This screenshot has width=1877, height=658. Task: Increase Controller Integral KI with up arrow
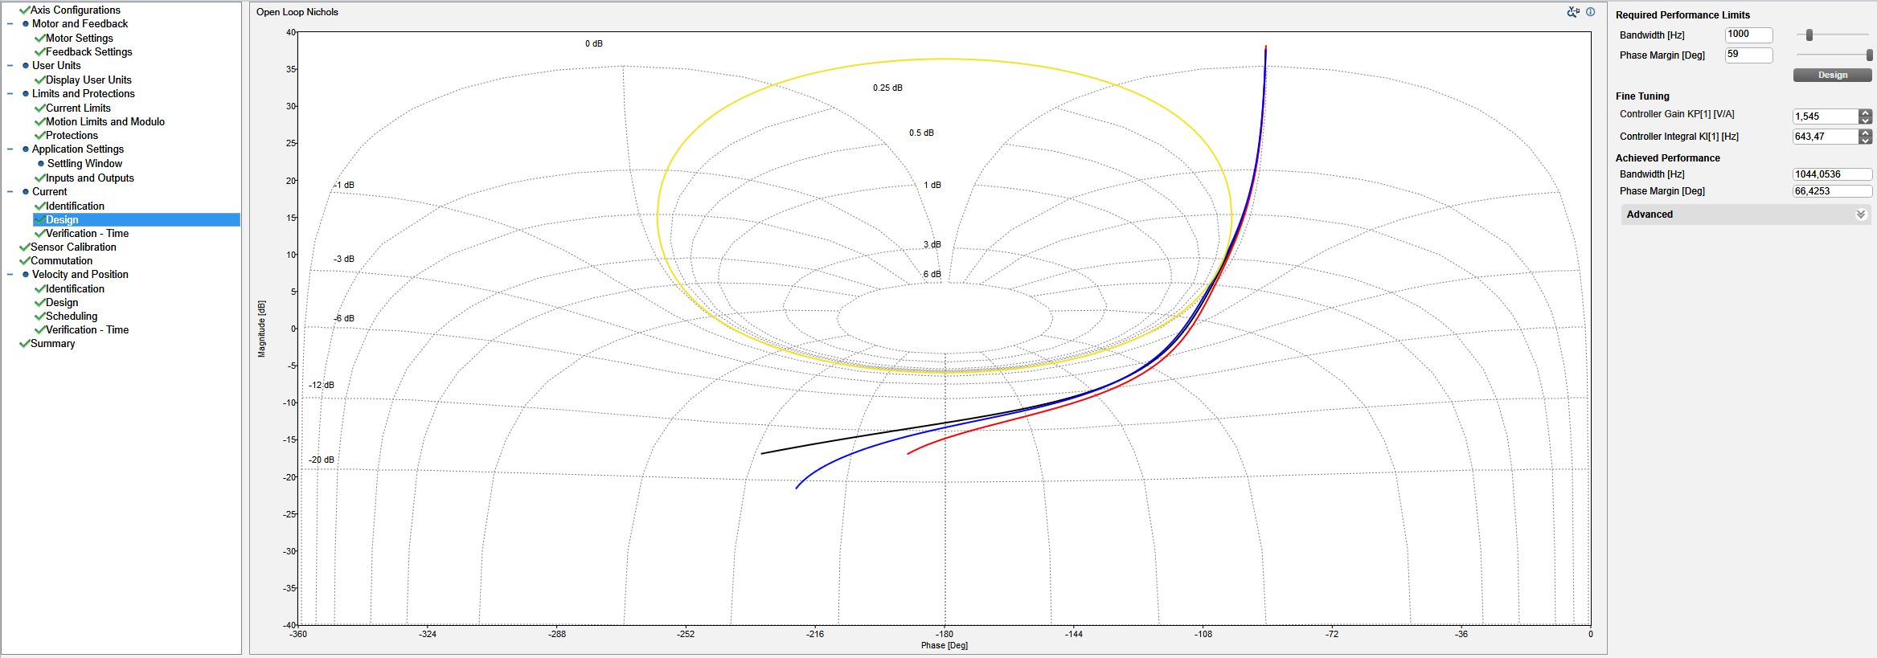point(1865,133)
